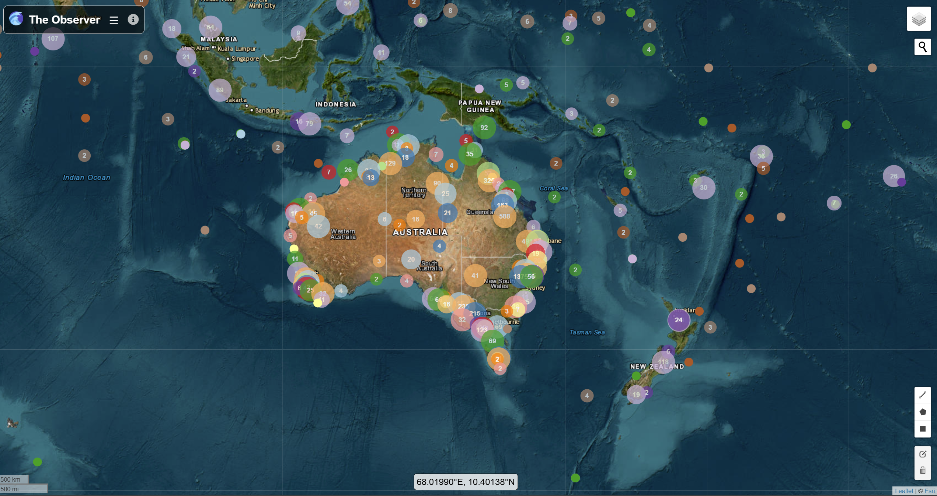Click the green 92 cluster in Papua New Guinea
This screenshot has width=937, height=496.
[x=484, y=128]
